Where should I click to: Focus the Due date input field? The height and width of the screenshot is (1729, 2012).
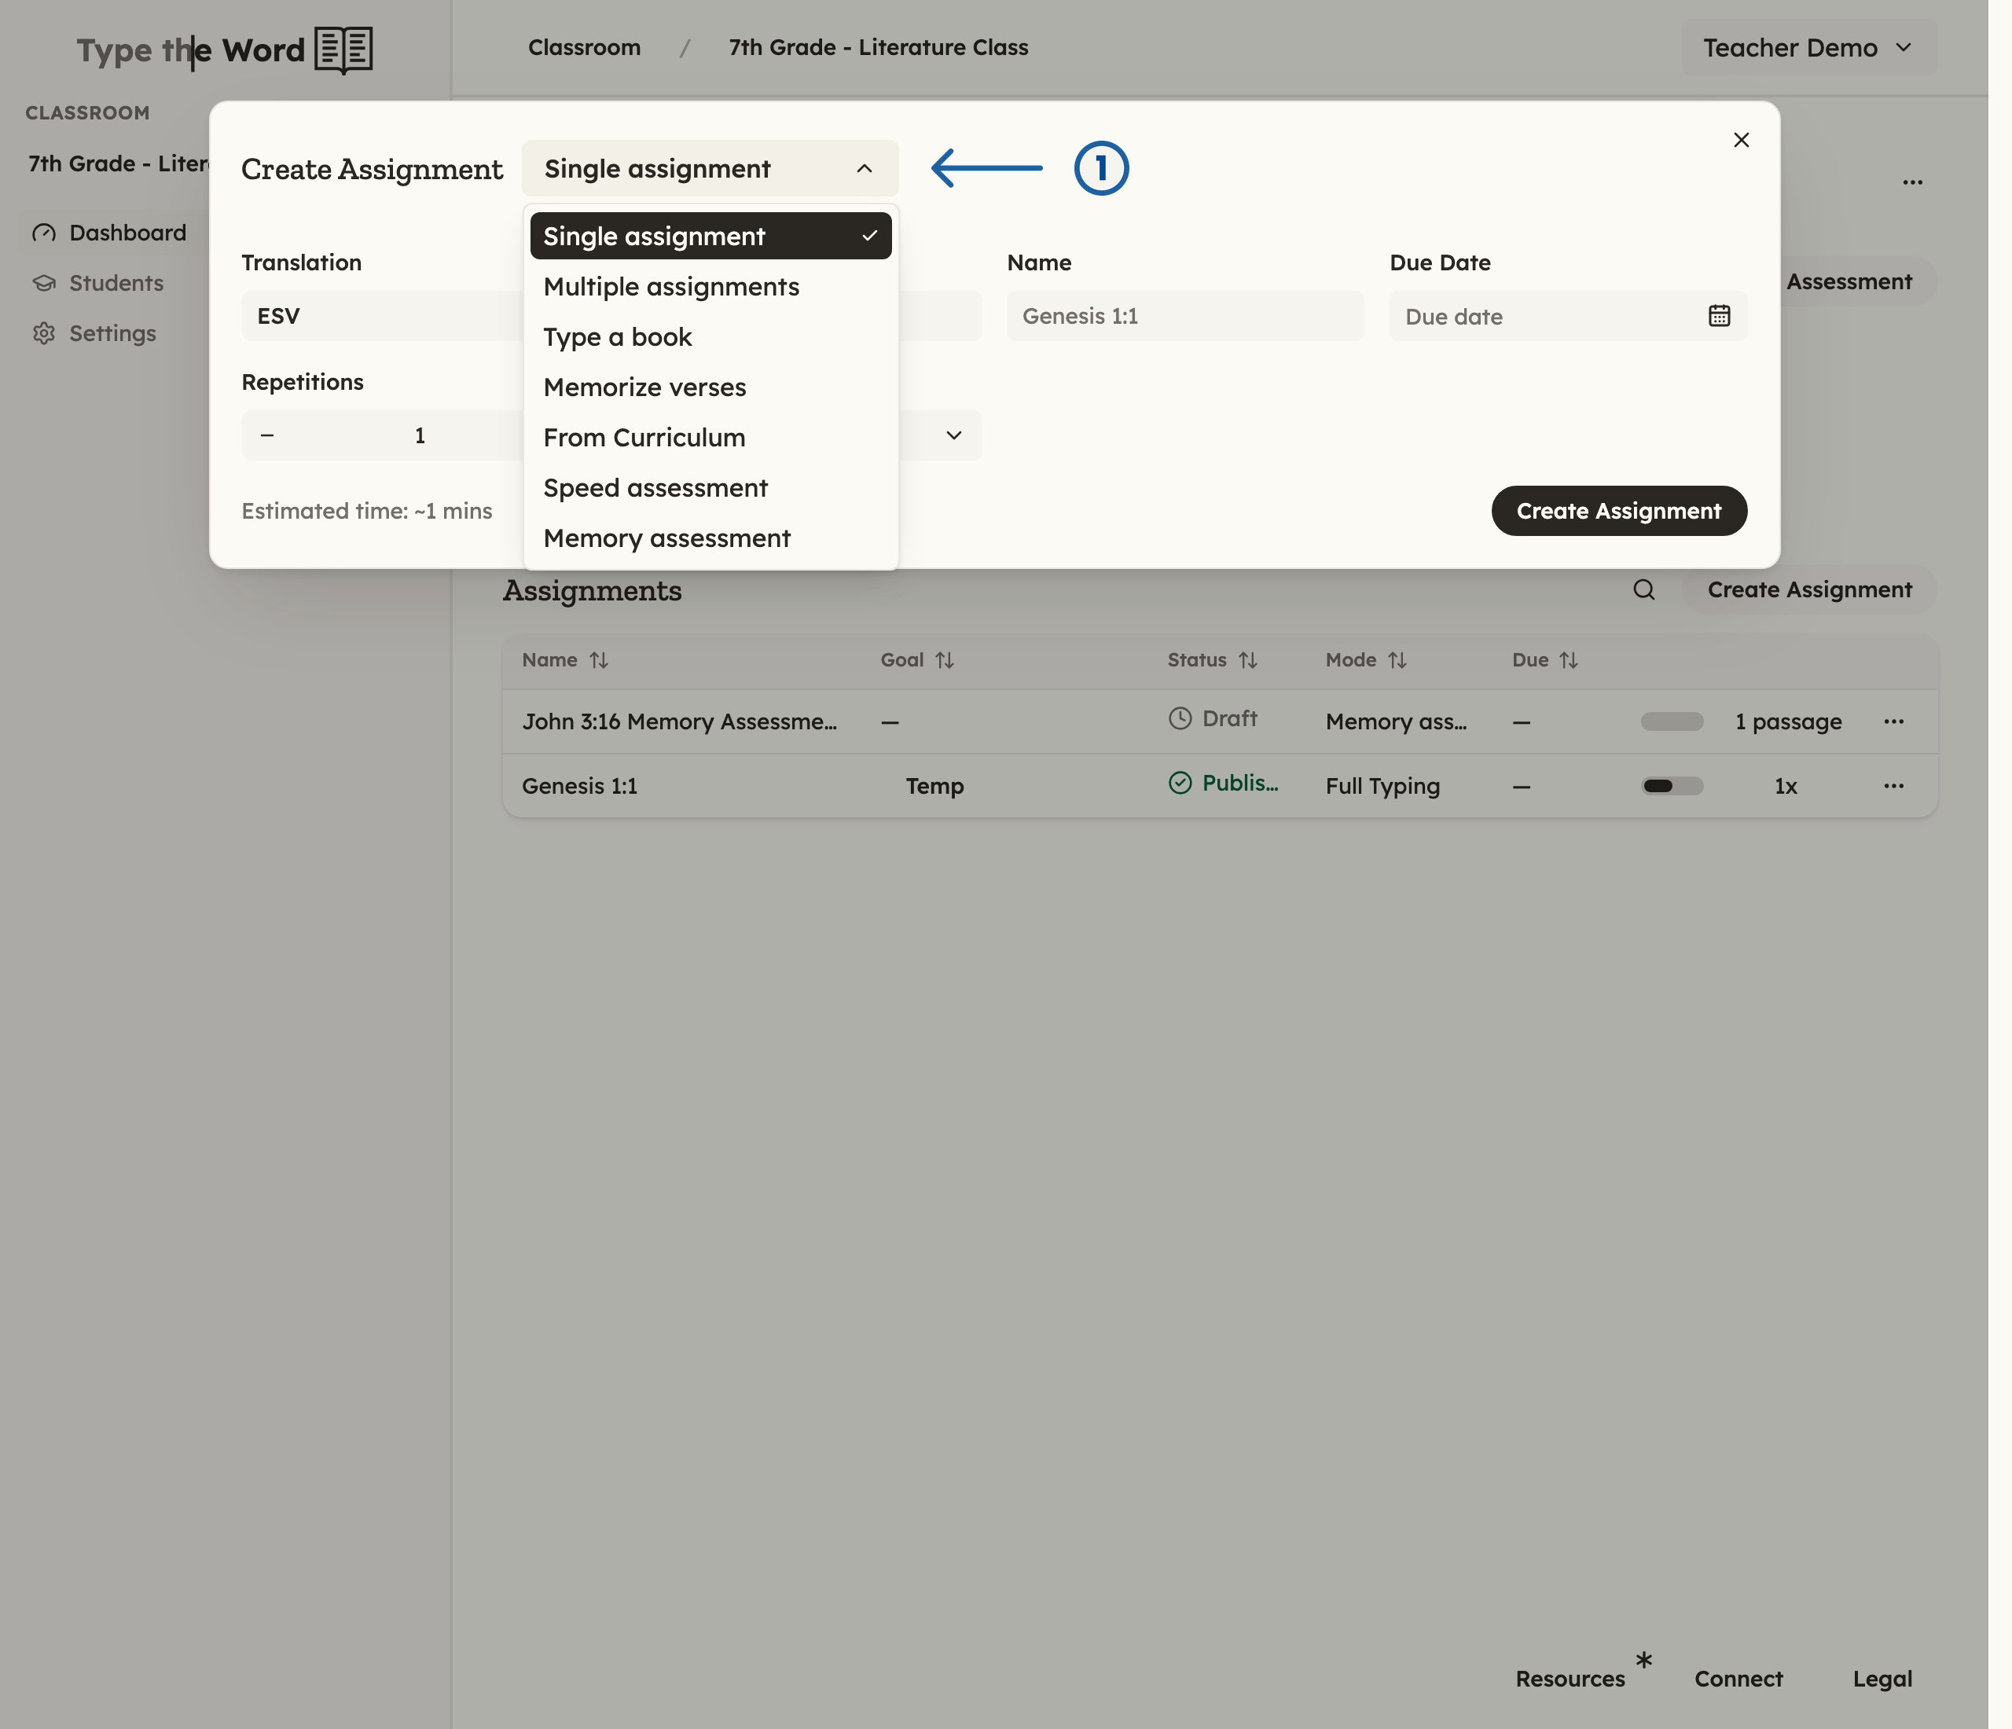click(x=1567, y=315)
